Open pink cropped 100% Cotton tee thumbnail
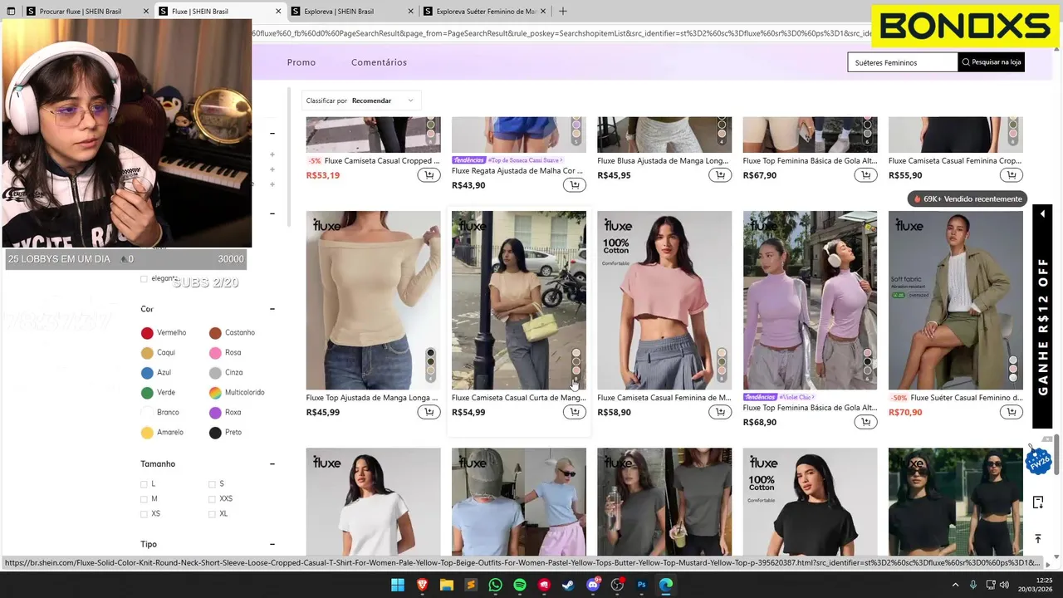 tap(664, 300)
